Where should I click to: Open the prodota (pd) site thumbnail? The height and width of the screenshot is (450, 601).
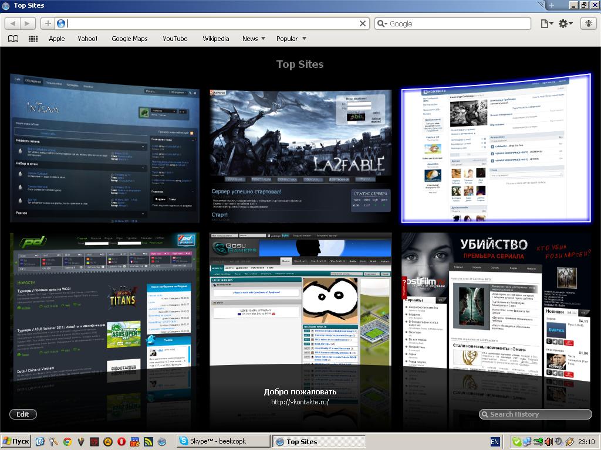[104, 306]
